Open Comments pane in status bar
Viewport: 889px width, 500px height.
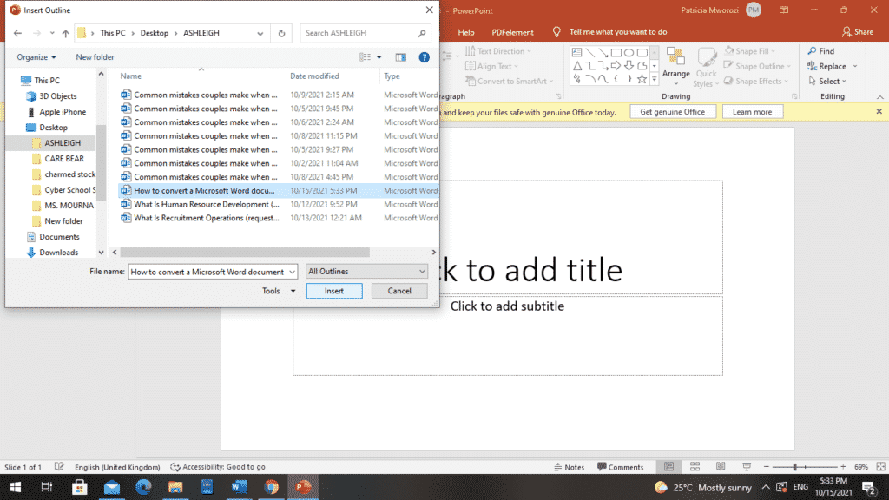[x=620, y=467]
